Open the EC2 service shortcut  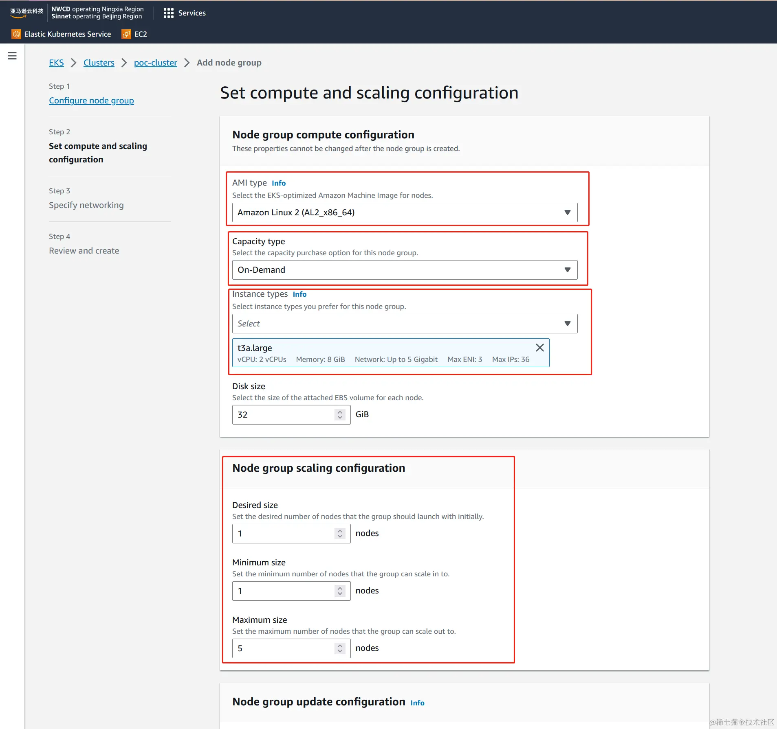pyautogui.click(x=134, y=34)
